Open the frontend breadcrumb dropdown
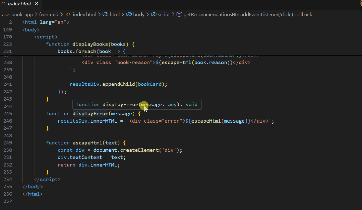This screenshot has width=362, height=210. click(x=49, y=14)
